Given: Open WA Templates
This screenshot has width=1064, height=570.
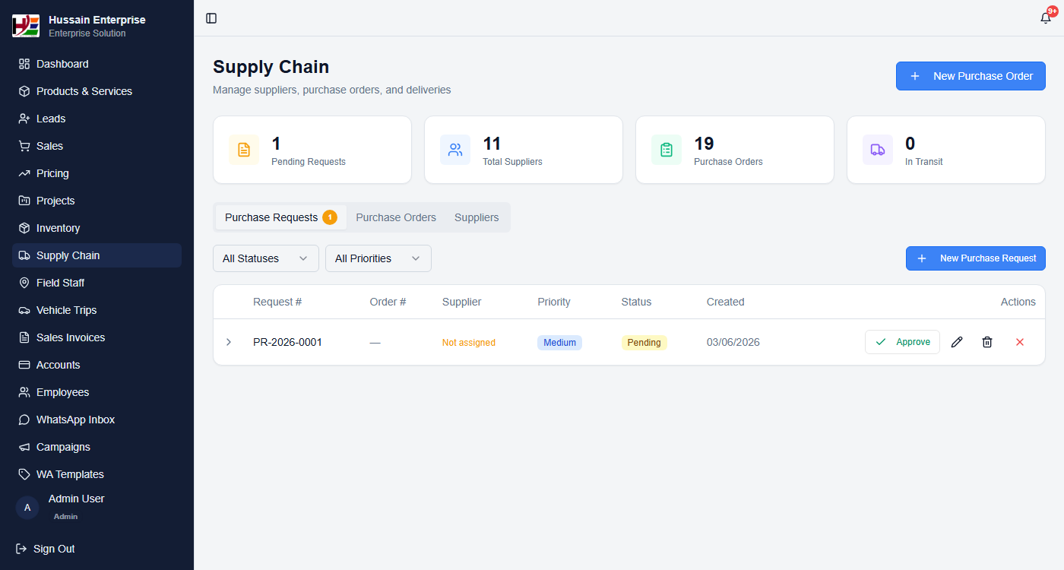Looking at the screenshot, I should coord(97,474).
